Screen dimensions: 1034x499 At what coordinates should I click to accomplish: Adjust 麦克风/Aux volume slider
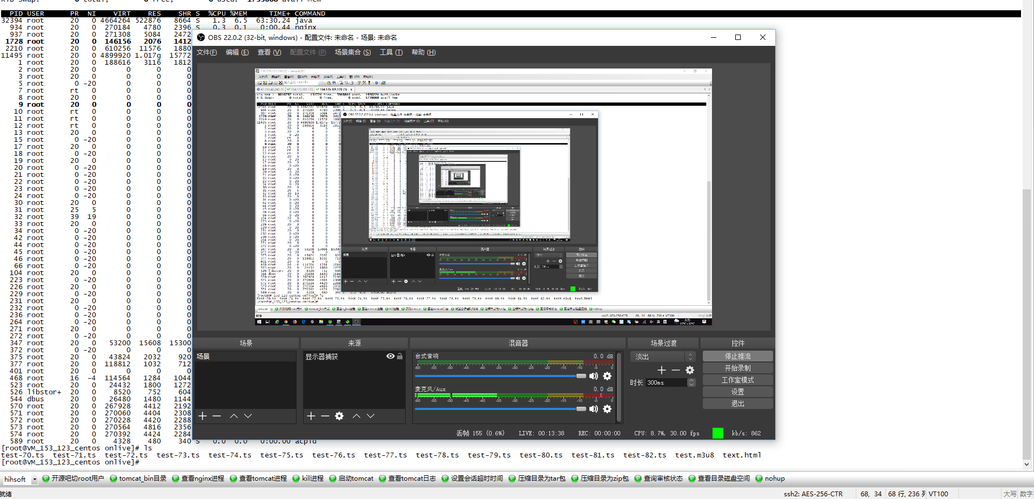click(500, 409)
